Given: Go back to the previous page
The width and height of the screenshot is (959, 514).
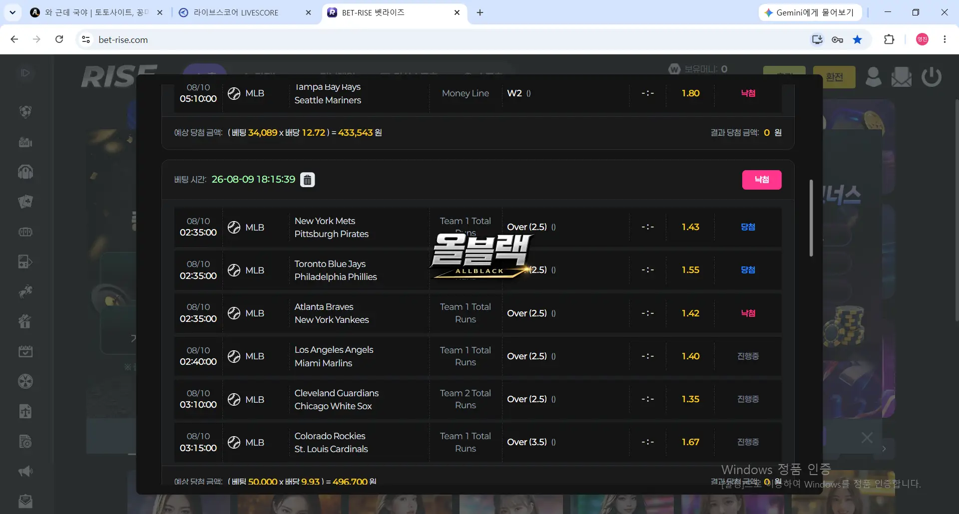Looking at the screenshot, I should tap(14, 39).
